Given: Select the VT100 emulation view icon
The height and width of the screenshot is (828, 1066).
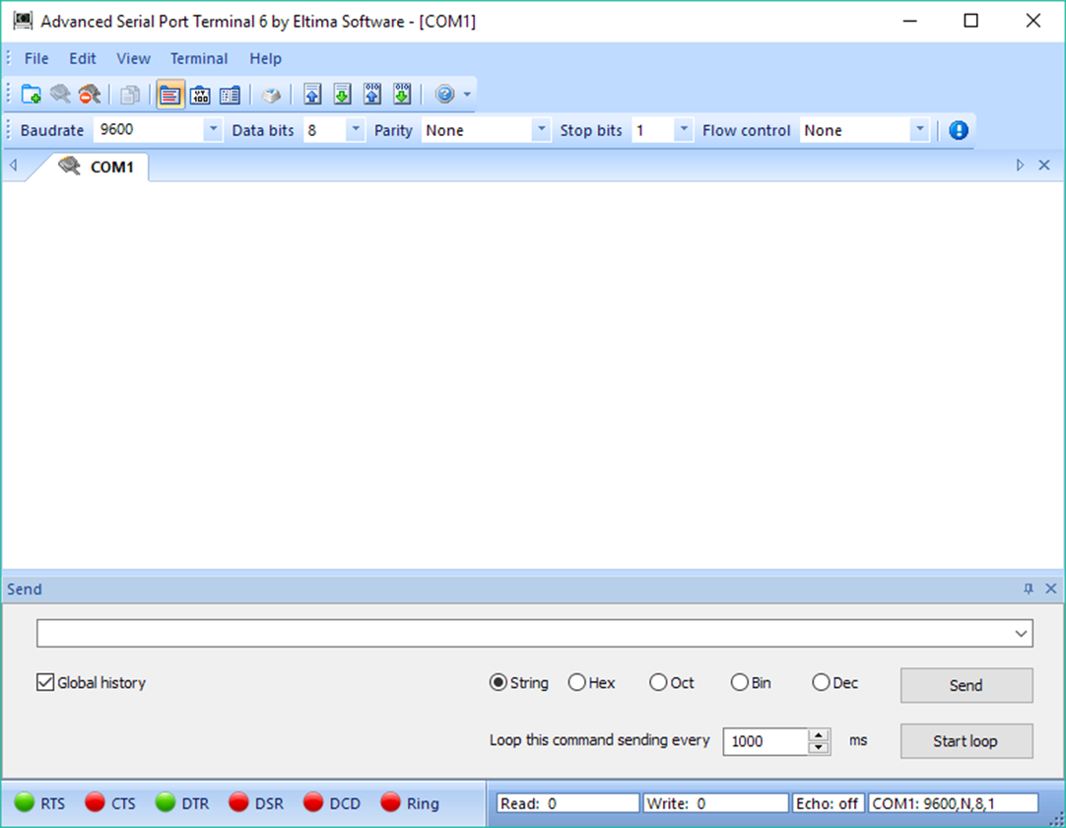Looking at the screenshot, I should tap(199, 94).
